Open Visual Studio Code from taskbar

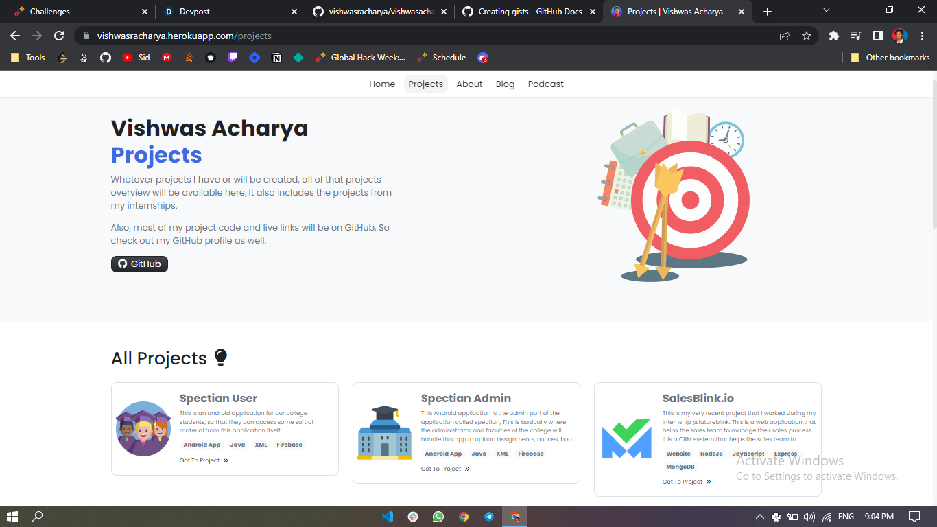coord(388,517)
